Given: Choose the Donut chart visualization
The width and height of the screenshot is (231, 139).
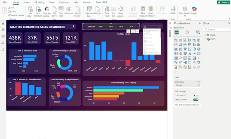Looking at the screenshot, I should pos(199,49).
